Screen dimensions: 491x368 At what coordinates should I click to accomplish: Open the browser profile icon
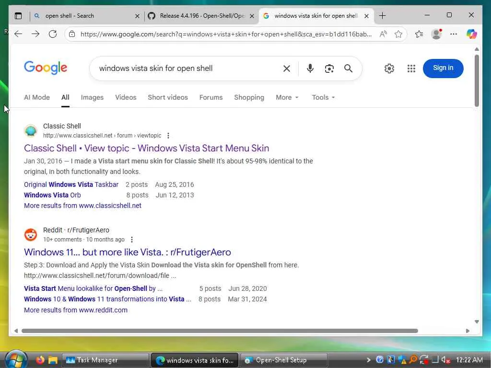(436, 34)
